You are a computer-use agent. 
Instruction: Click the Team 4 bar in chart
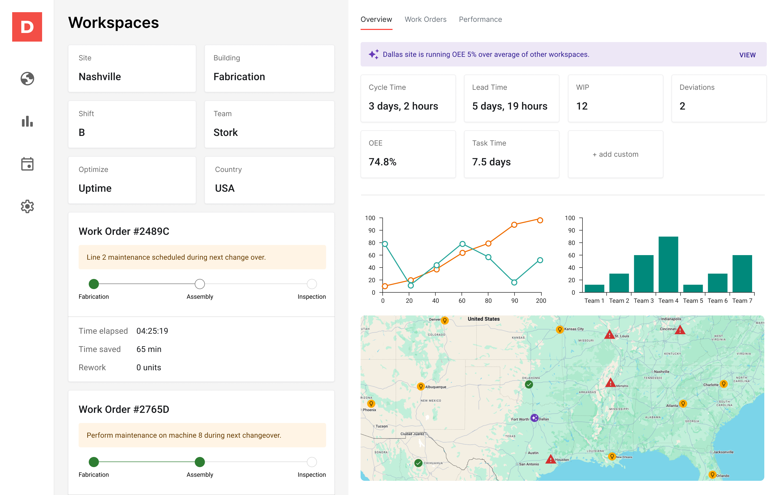click(668, 264)
